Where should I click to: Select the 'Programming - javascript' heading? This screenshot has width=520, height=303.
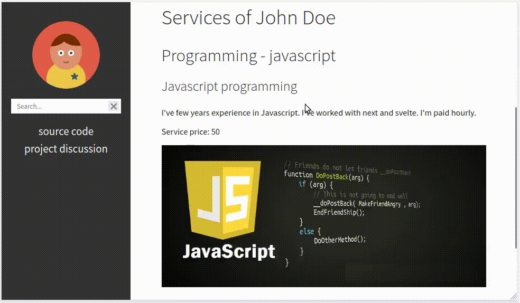click(248, 55)
